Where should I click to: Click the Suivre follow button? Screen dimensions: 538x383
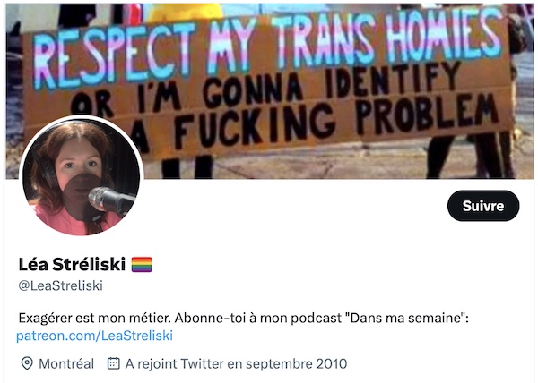coord(483,206)
